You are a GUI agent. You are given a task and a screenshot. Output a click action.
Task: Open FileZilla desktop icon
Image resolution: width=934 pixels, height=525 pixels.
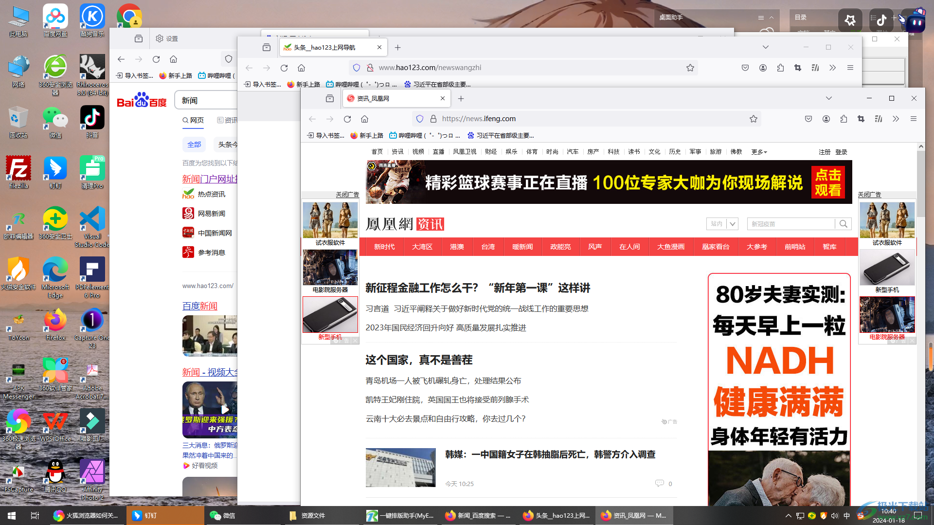18,172
